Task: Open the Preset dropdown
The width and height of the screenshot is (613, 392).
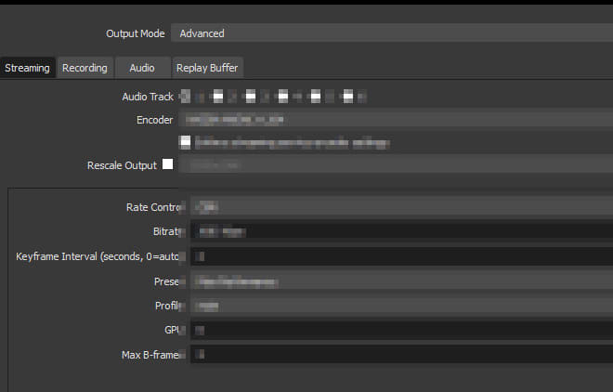Action: 401,281
